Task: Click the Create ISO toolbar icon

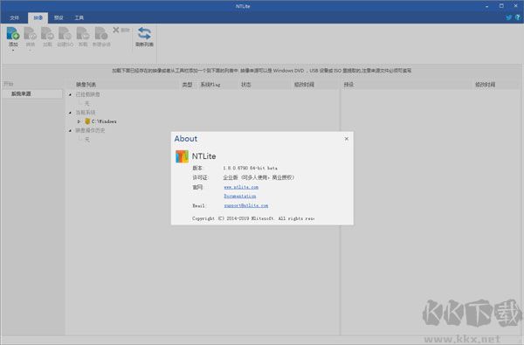Action: pos(65,33)
